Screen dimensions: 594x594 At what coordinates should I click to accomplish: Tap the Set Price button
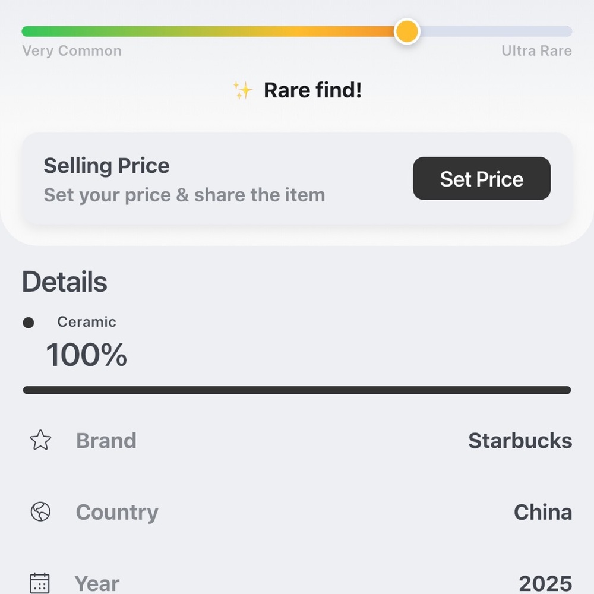pos(482,178)
